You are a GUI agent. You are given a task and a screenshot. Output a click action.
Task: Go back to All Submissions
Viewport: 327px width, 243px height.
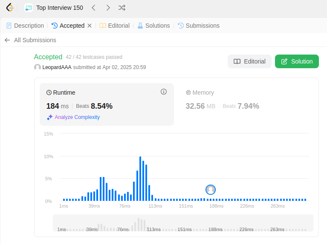35,40
